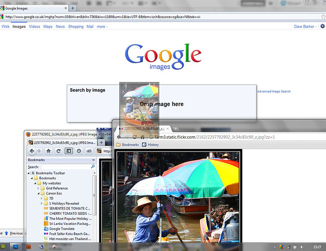Screen dimensions: 326x251
Task: Click Firefox Reload button next to Home
Action: coord(59,151)
